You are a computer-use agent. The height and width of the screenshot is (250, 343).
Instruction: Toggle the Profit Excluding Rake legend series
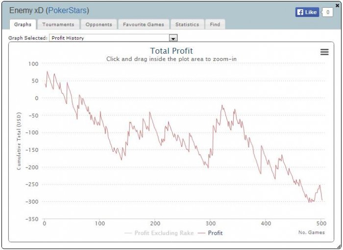coord(159,233)
